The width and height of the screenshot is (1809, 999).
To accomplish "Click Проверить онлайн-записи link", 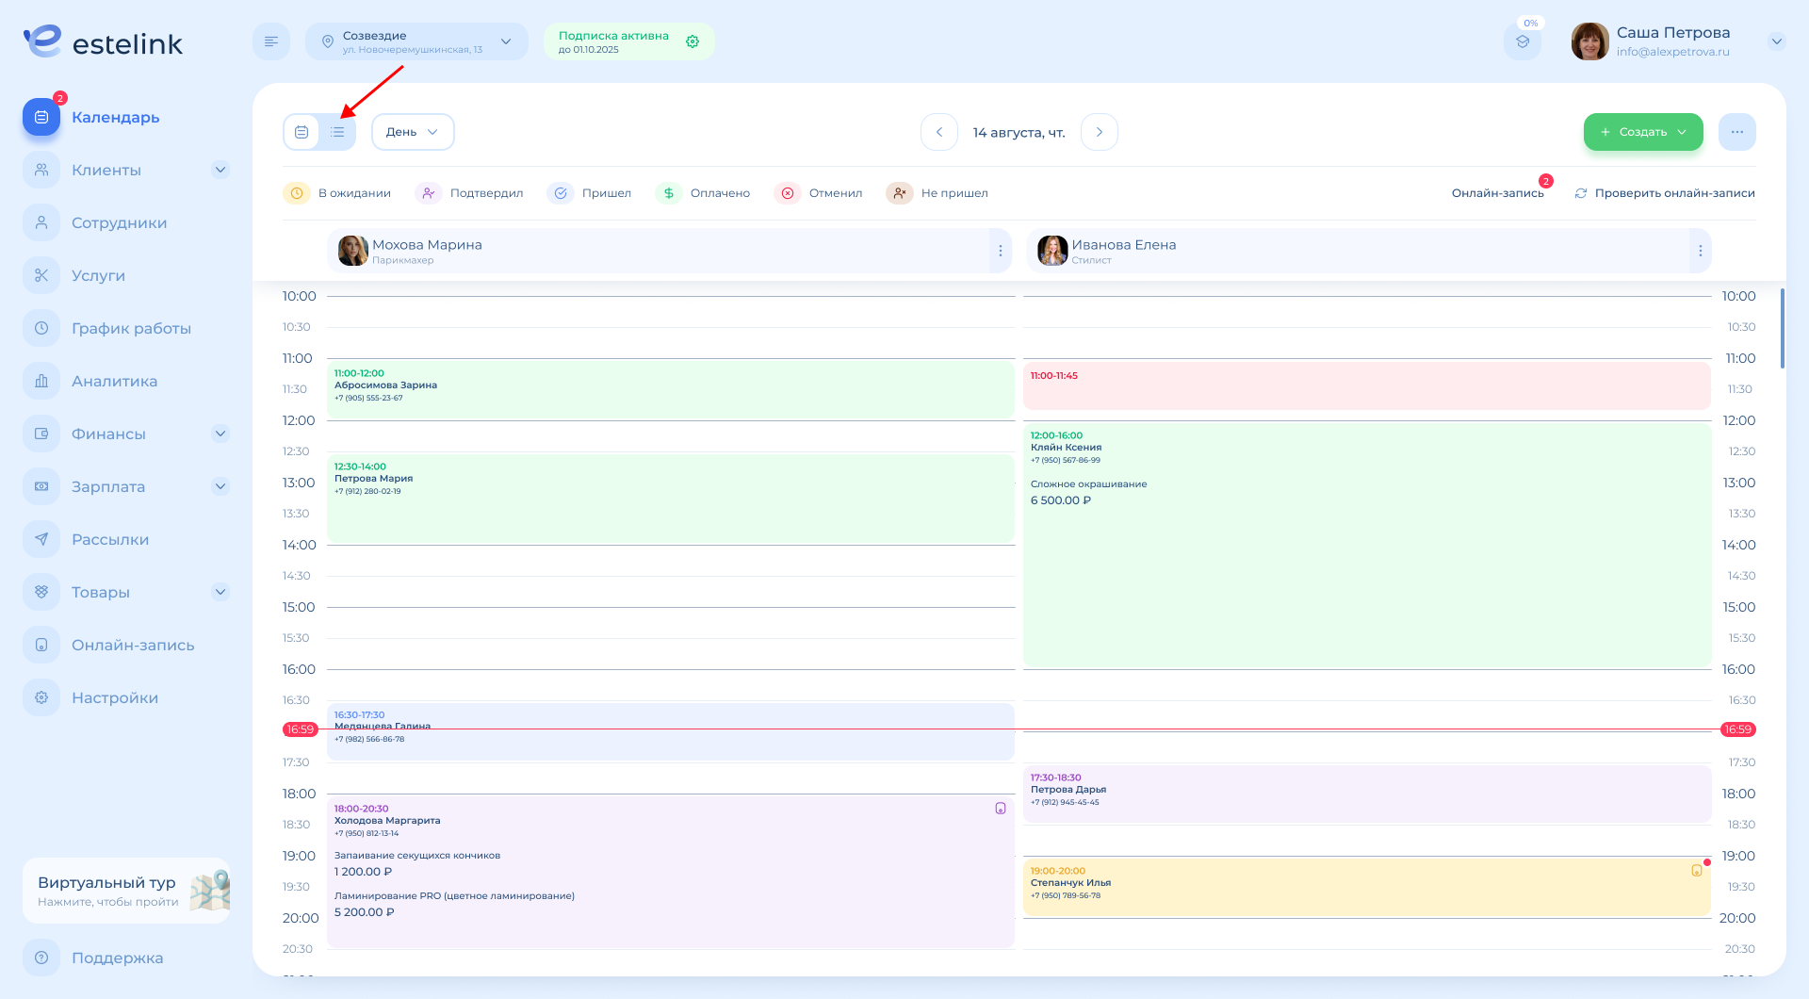I will pos(1665,193).
